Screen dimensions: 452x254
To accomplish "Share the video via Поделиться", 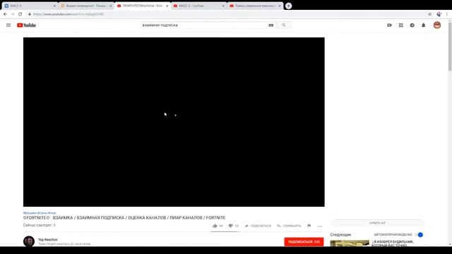I will (x=258, y=226).
